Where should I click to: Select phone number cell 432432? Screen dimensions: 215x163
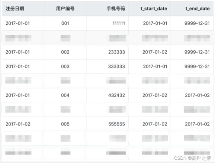pos(116,95)
